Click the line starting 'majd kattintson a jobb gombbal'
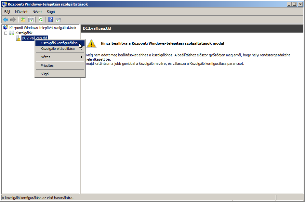 pos(165,64)
